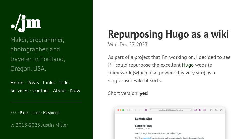Click the share icon in embedded browser screenshot

pos(211,110)
